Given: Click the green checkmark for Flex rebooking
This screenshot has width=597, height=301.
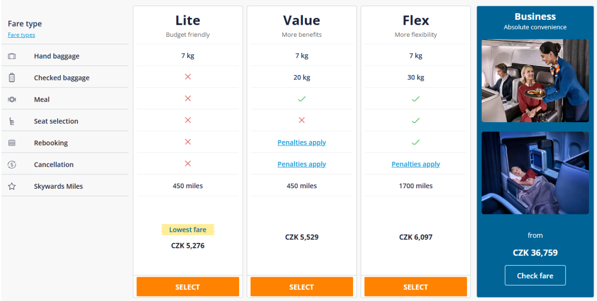Looking at the screenshot, I should tap(415, 143).
